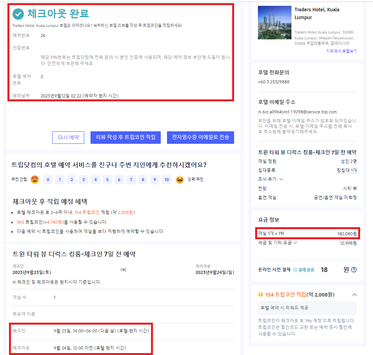Collapse the 트립코인 적립 section

coord(354,295)
